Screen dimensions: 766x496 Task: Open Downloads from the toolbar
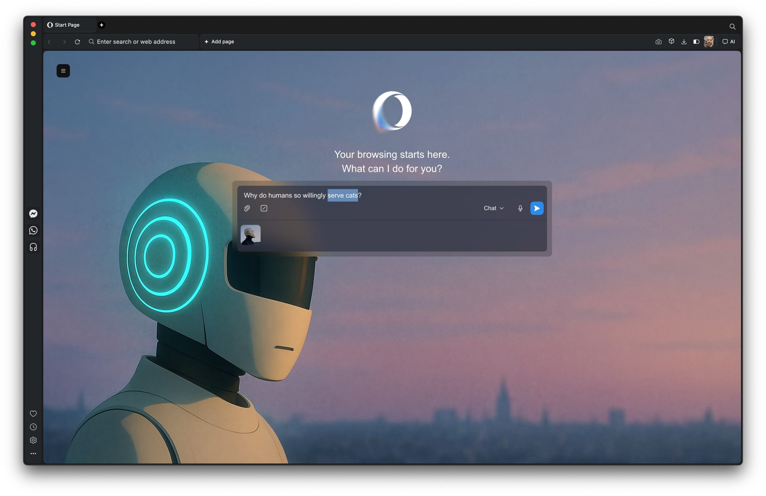pyautogui.click(x=684, y=42)
